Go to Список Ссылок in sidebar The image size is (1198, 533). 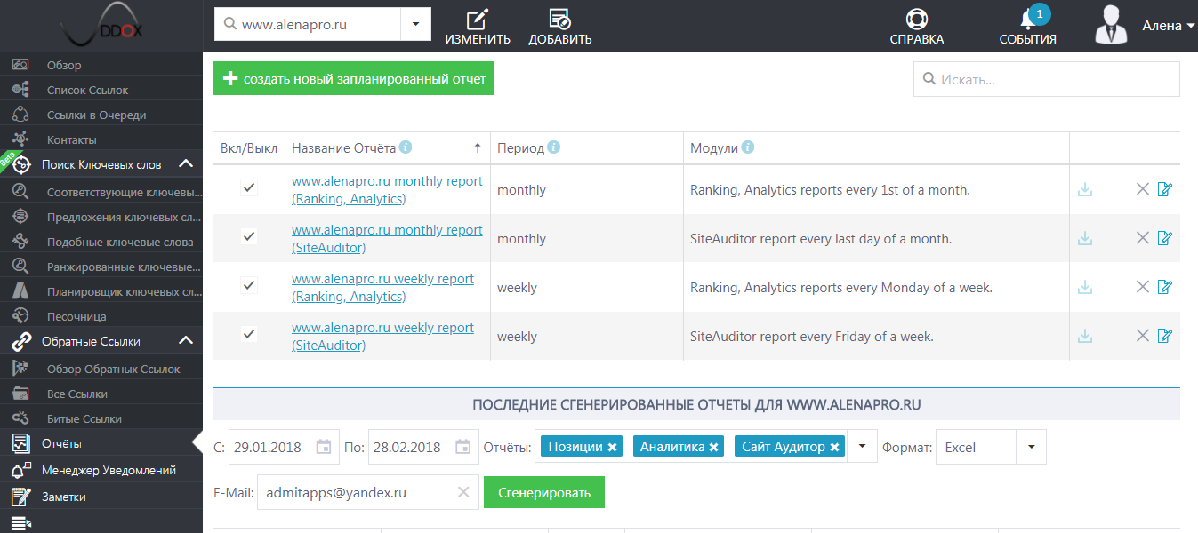[x=87, y=90]
